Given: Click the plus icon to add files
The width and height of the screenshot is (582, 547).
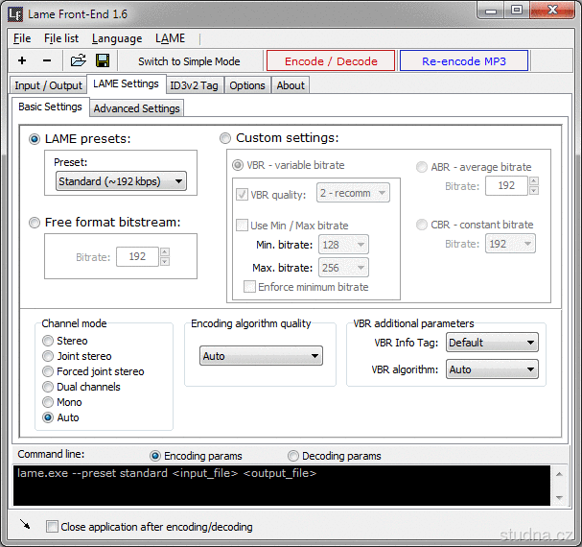Looking at the screenshot, I should (22, 60).
